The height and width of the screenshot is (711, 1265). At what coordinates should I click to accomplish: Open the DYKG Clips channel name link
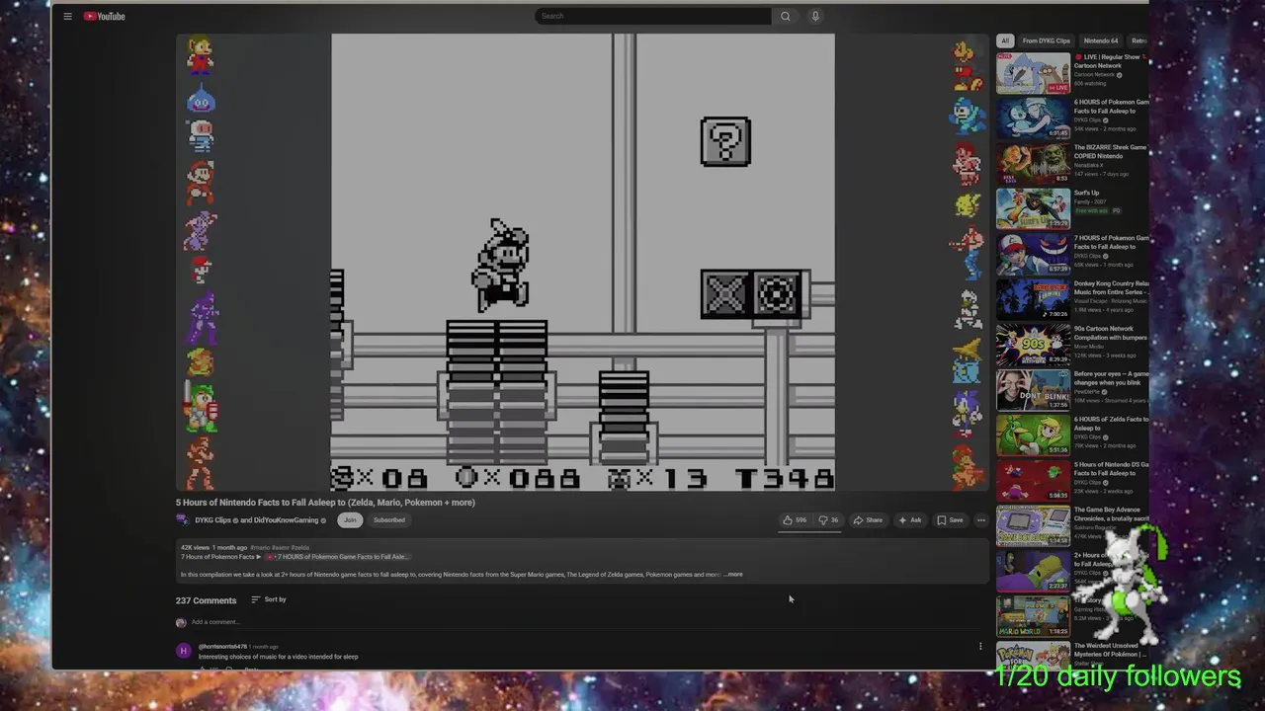213,520
